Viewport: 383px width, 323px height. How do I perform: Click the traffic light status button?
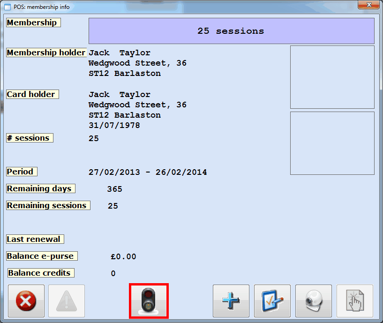[x=149, y=301]
